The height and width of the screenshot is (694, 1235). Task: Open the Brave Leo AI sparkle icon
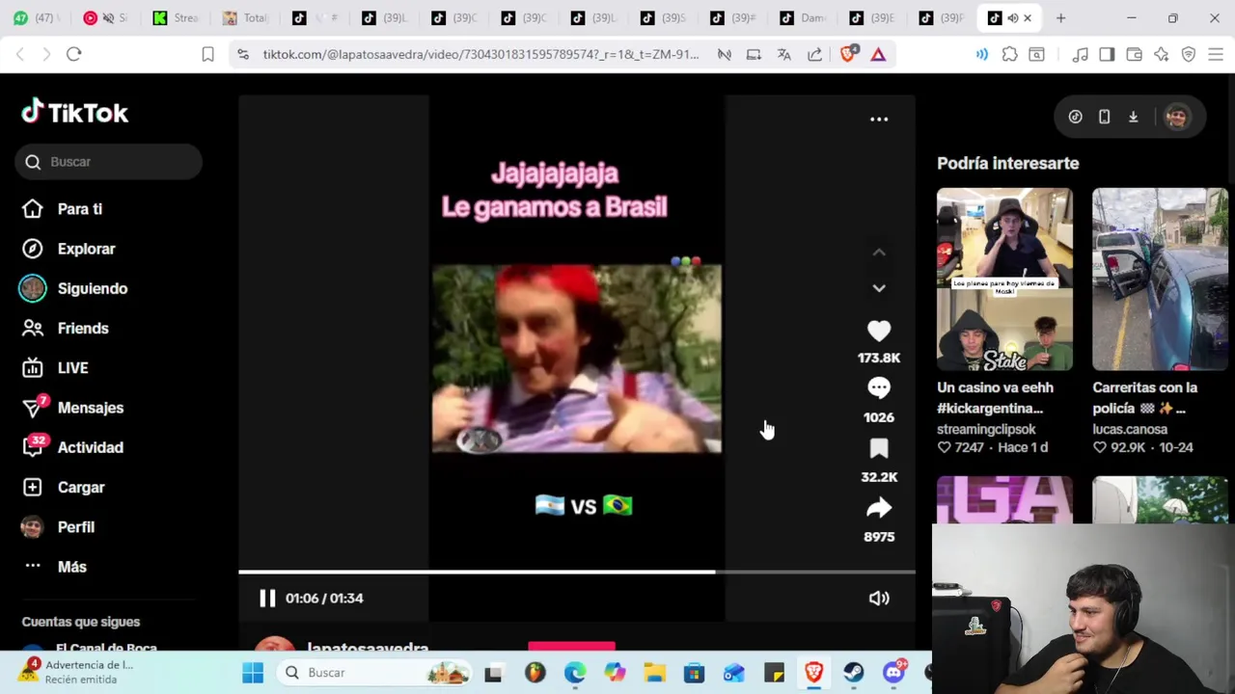[x=1161, y=54]
